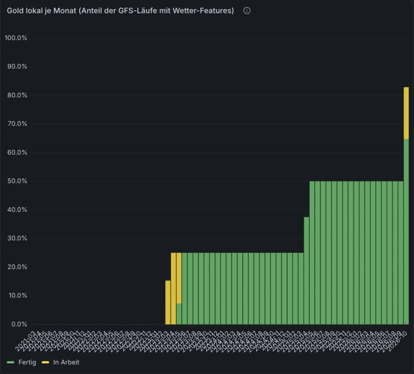Select green segment of the tallest last bar
Image resolution: width=414 pixels, height=374 pixels.
click(x=406, y=232)
